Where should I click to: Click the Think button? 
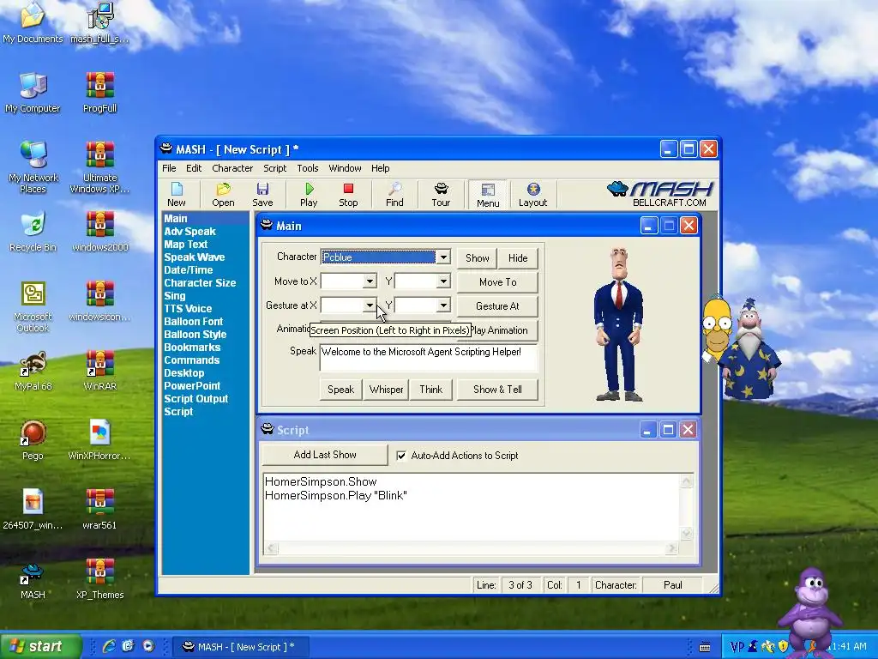pos(430,390)
